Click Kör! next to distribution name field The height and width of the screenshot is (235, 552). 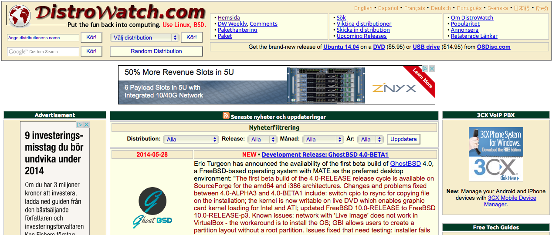[x=91, y=37]
